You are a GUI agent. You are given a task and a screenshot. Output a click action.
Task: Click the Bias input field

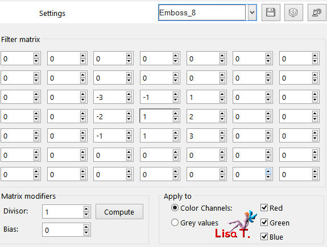pos(63,230)
